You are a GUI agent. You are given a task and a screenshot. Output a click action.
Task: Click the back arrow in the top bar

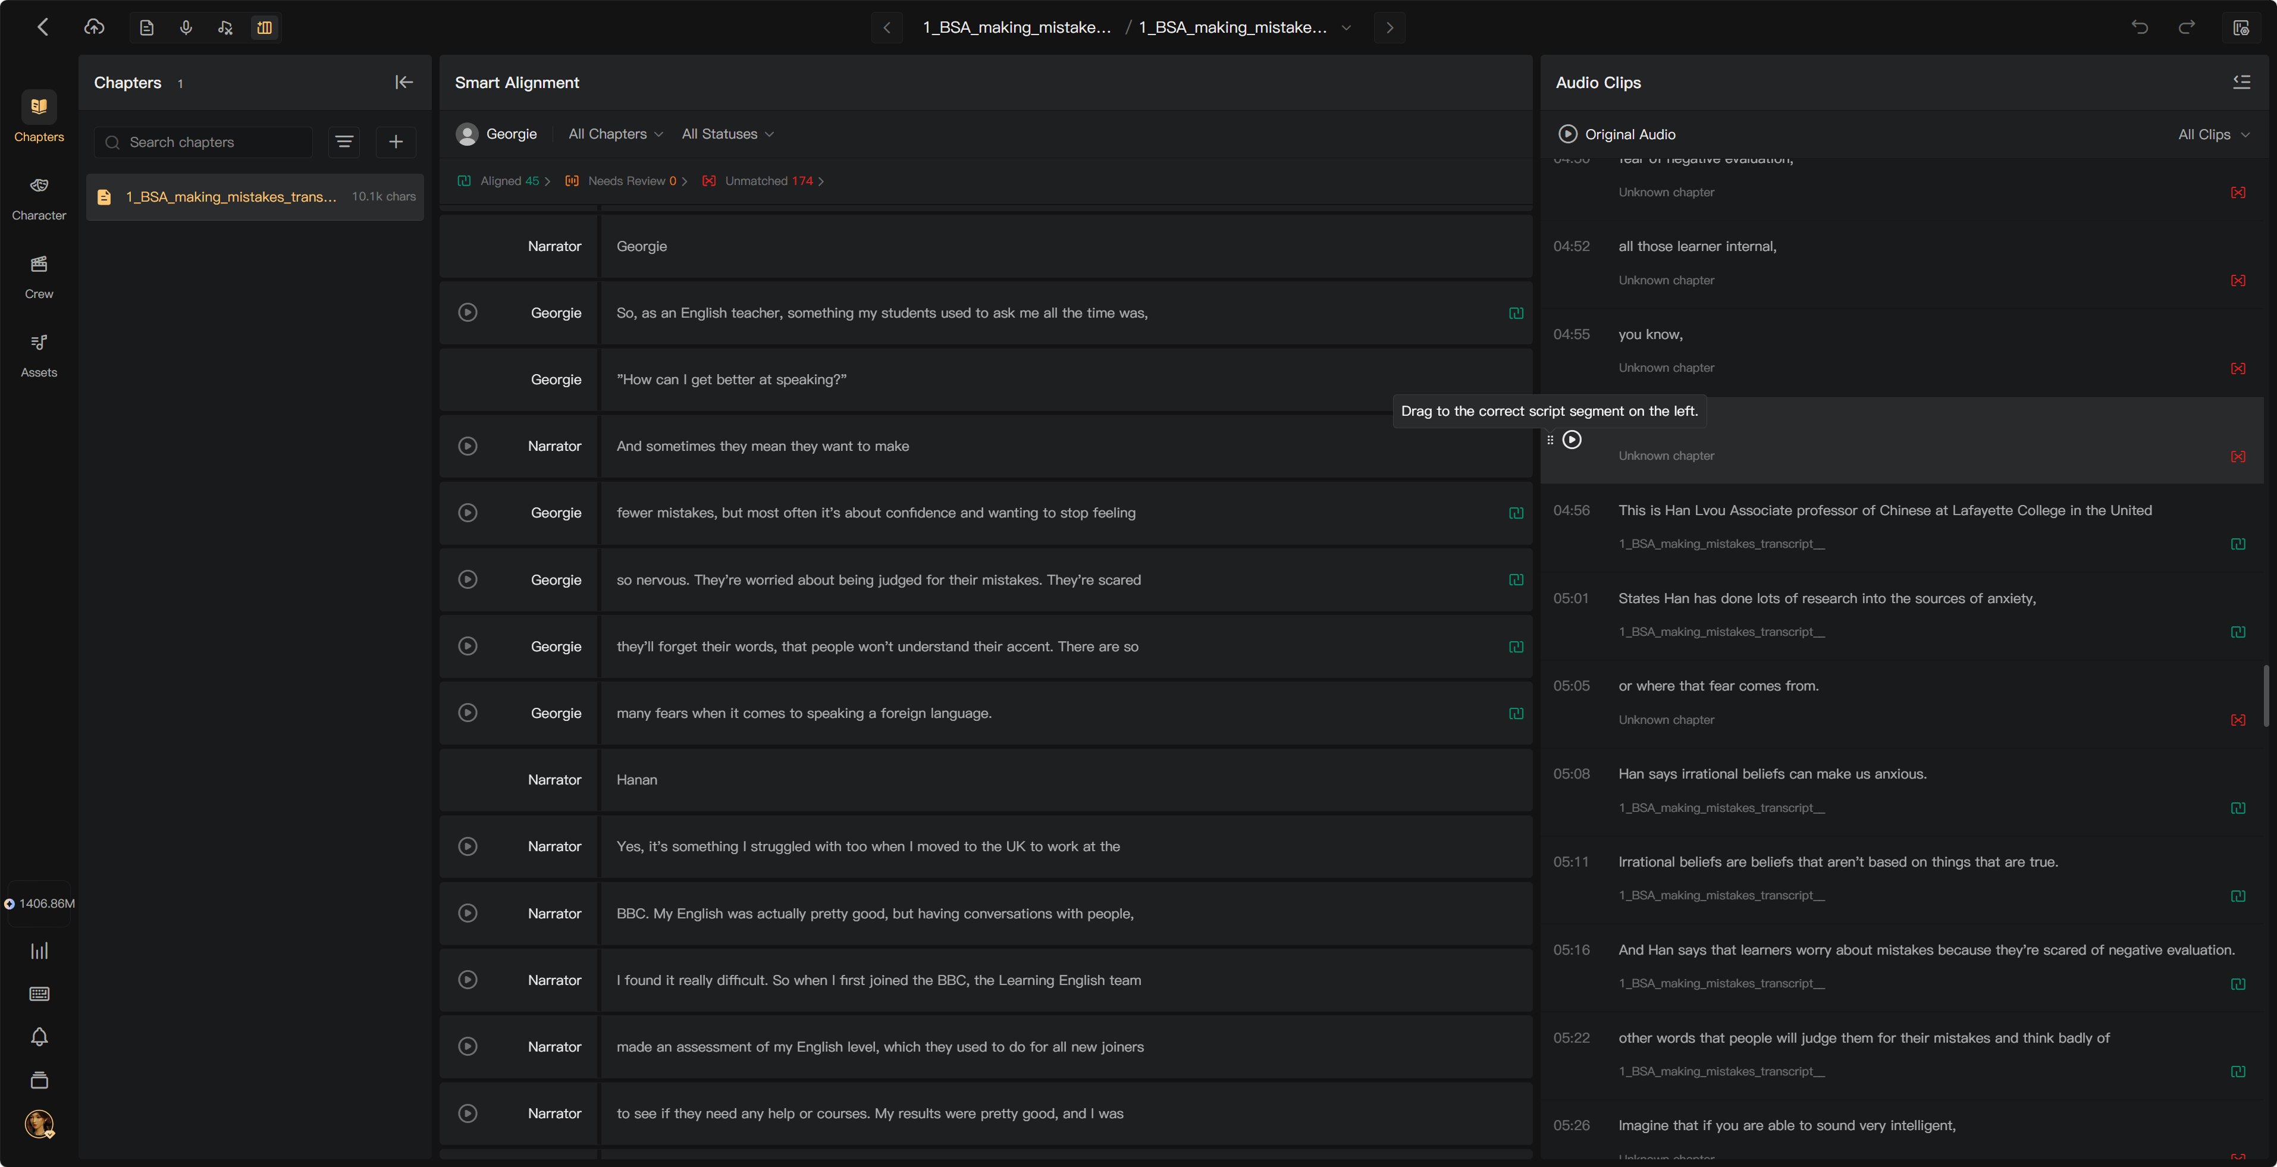pos(42,27)
